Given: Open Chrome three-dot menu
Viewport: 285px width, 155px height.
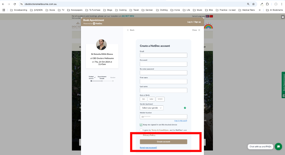Looking at the screenshot, I should [282, 4].
